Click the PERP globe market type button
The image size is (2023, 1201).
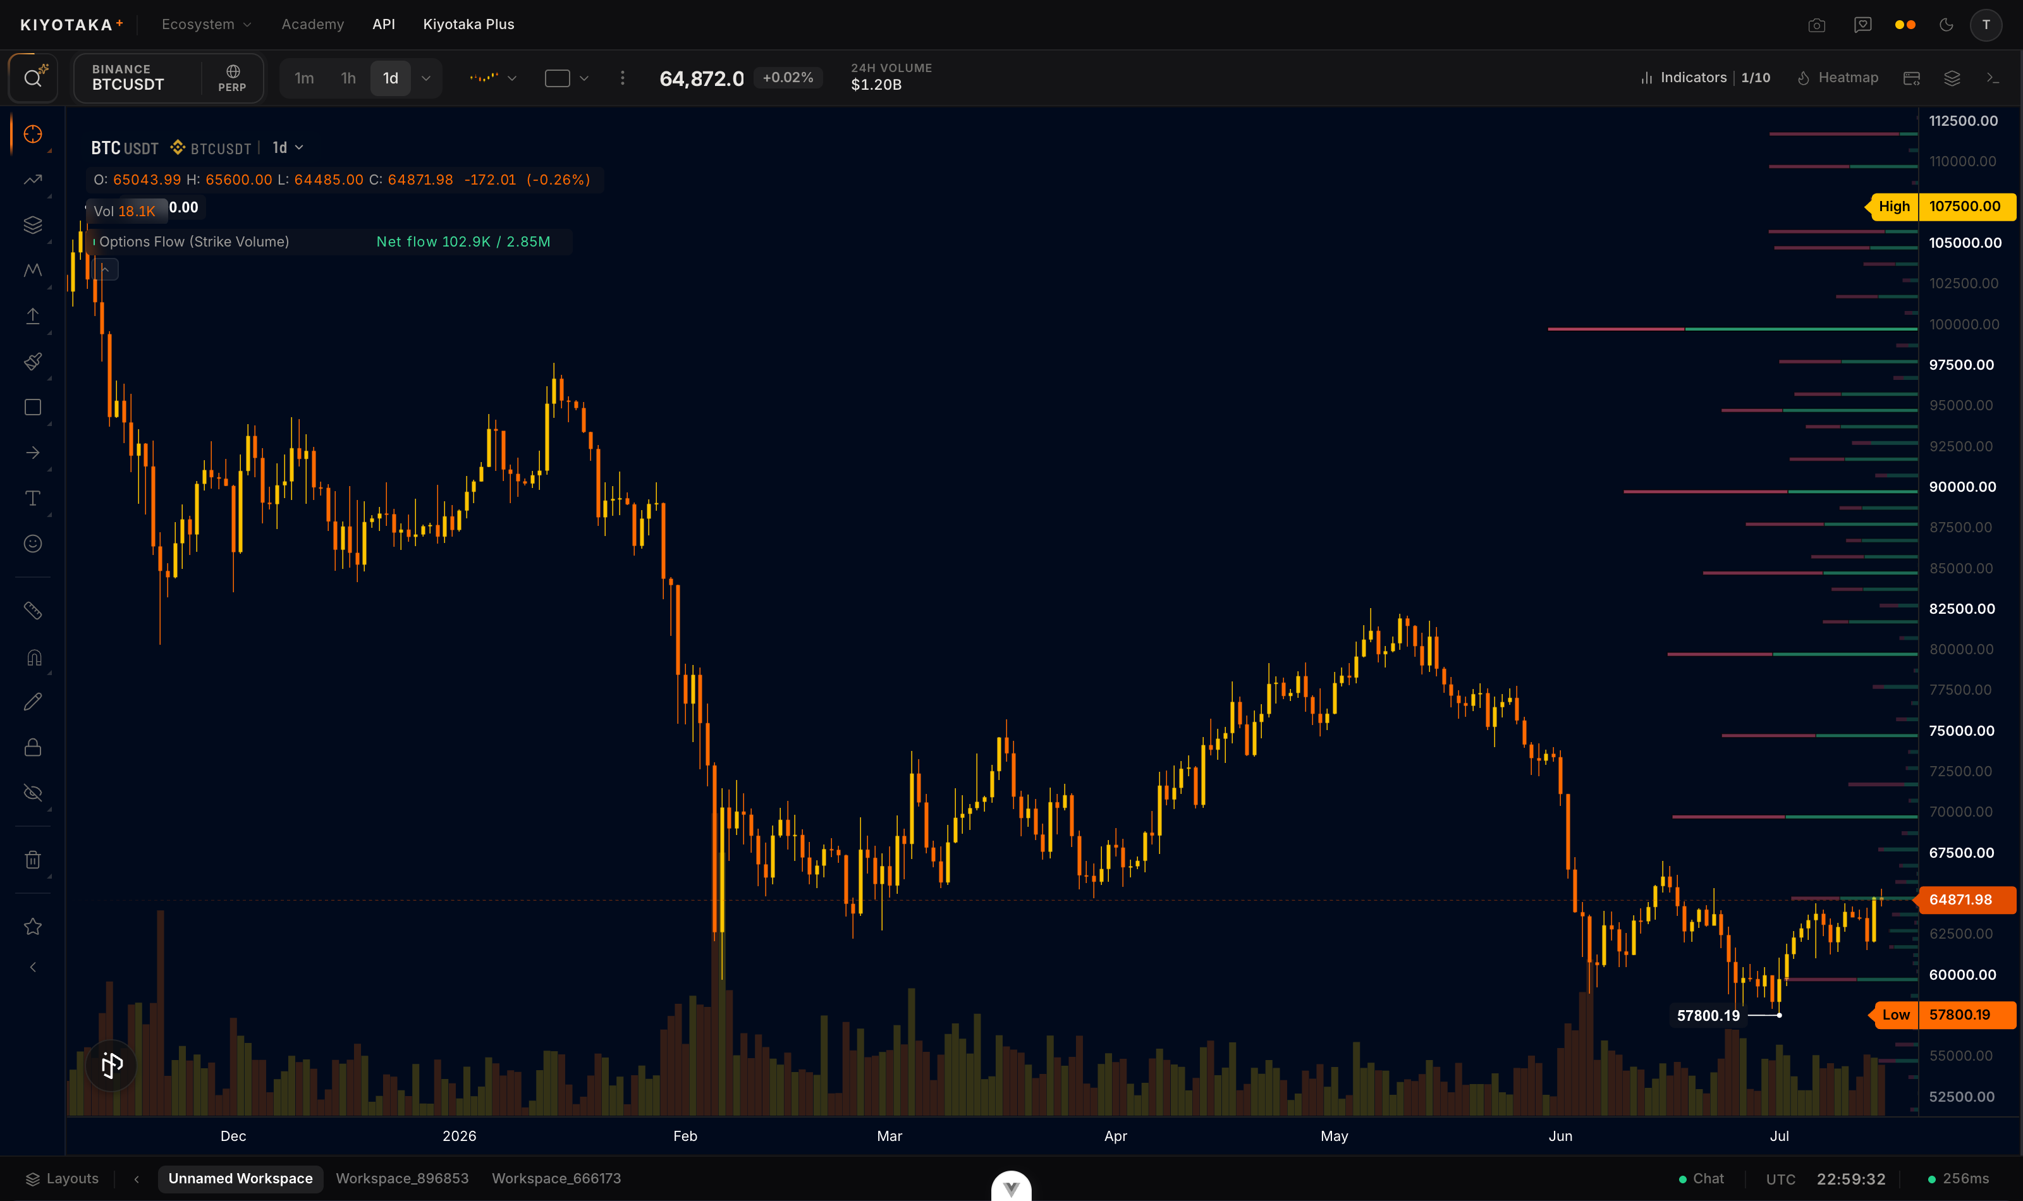click(x=232, y=78)
